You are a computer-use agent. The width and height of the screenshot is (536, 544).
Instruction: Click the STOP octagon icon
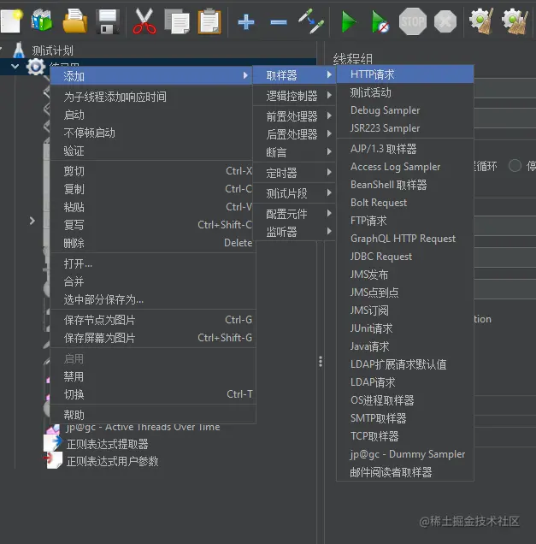click(413, 21)
